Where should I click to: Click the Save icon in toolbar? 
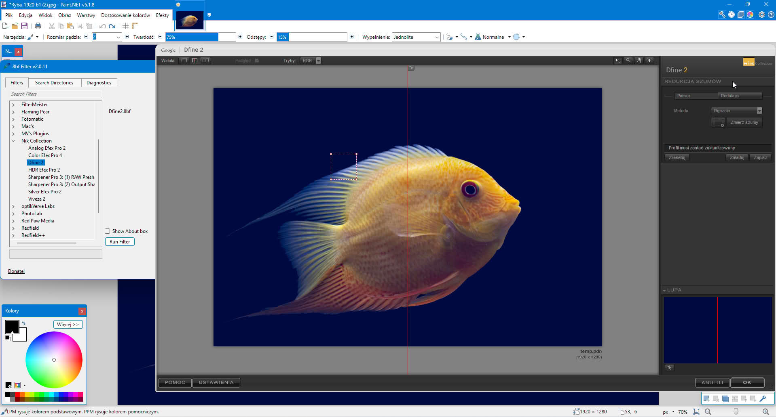point(24,26)
